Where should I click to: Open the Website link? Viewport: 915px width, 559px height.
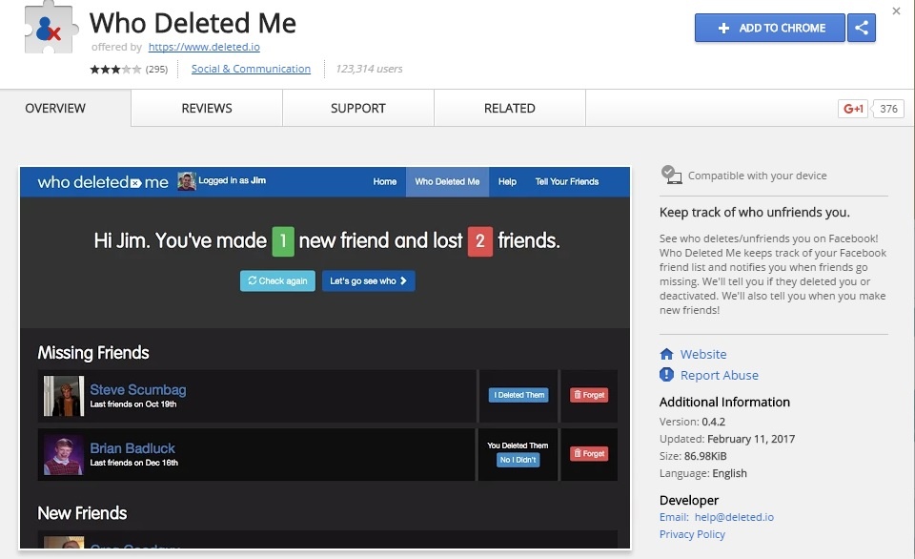tap(703, 354)
